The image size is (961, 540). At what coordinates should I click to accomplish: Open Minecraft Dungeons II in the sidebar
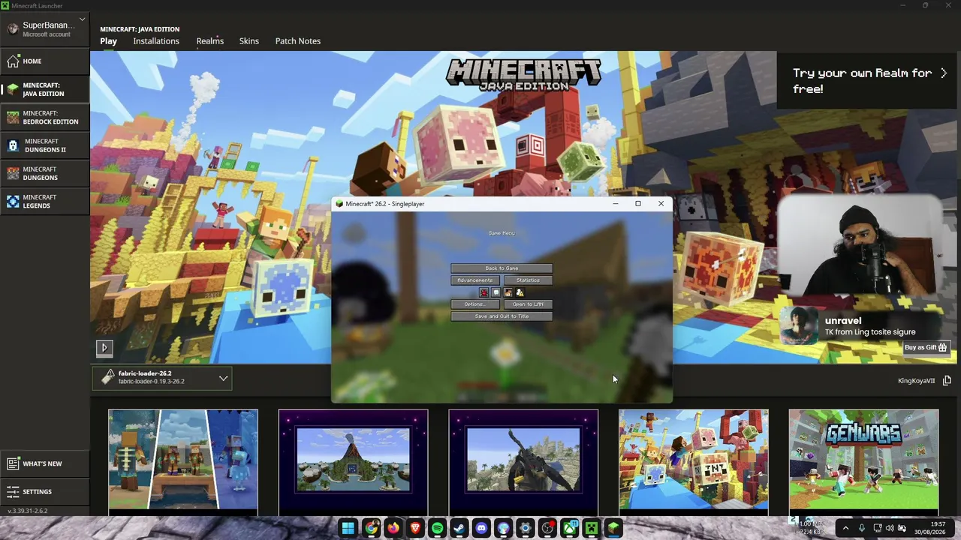coord(45,145)
